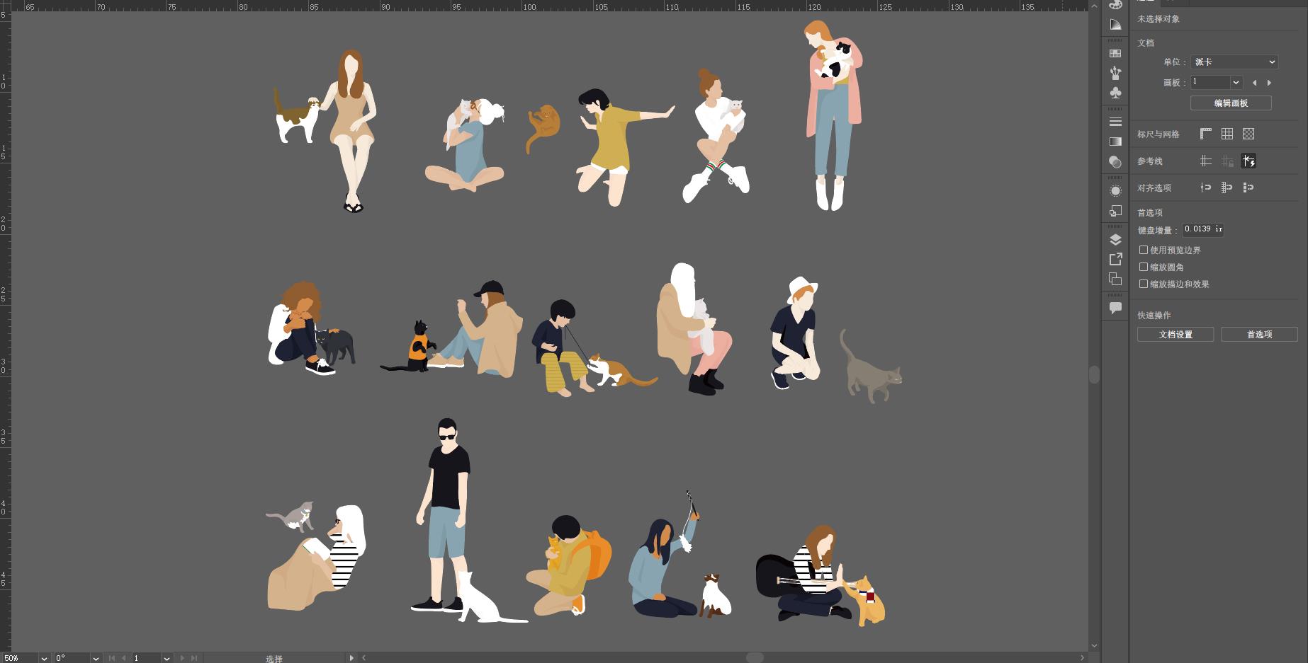Go to last artboard in status bar
Screen dimensions: 1308x663
(x=194, y=658)
